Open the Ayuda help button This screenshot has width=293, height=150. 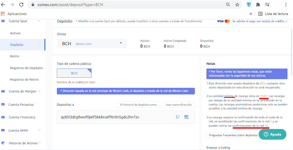pos(273,134)
